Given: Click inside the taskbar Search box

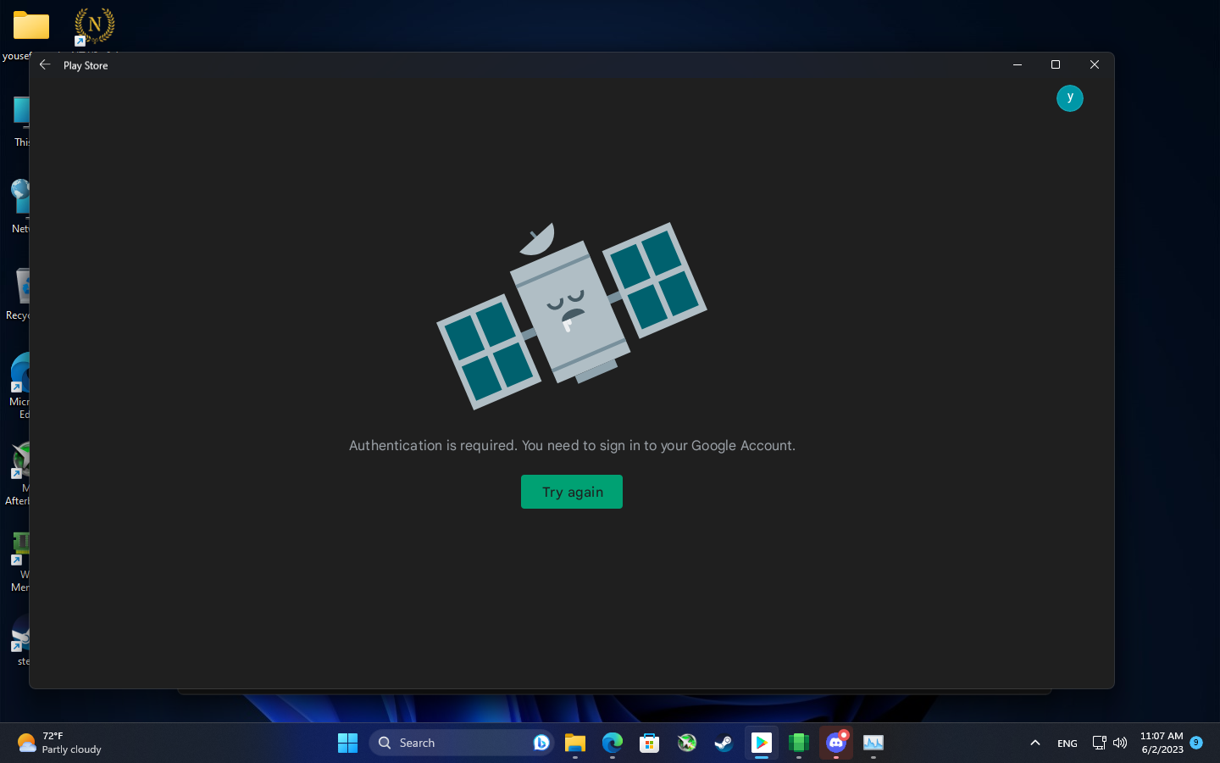Looking at the screenshot, I should 441,743.
